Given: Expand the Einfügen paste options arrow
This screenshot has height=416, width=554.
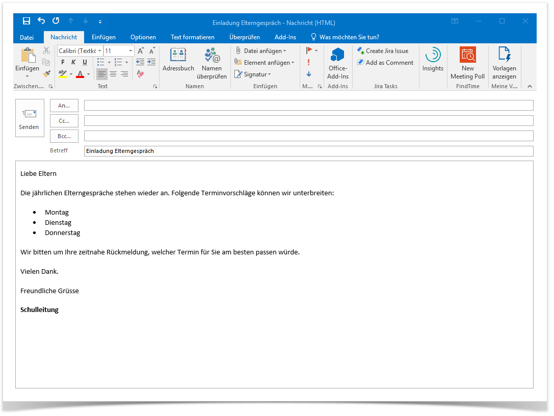Looking at the screenshot, I should 27,76.
